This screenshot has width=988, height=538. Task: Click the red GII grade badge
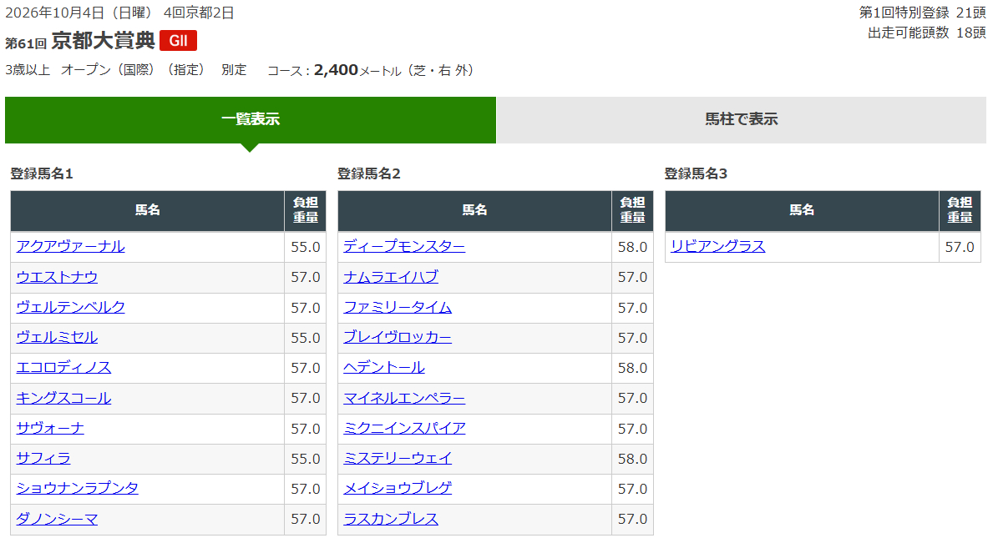point(179,41)
